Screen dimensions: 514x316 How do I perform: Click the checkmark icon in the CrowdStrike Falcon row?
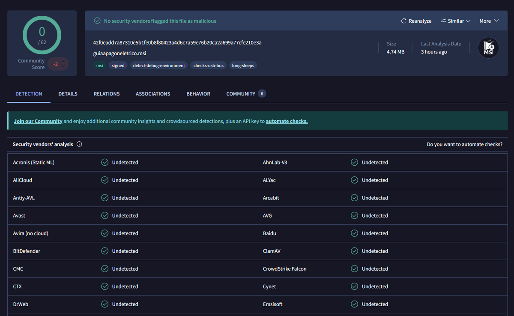354,269
